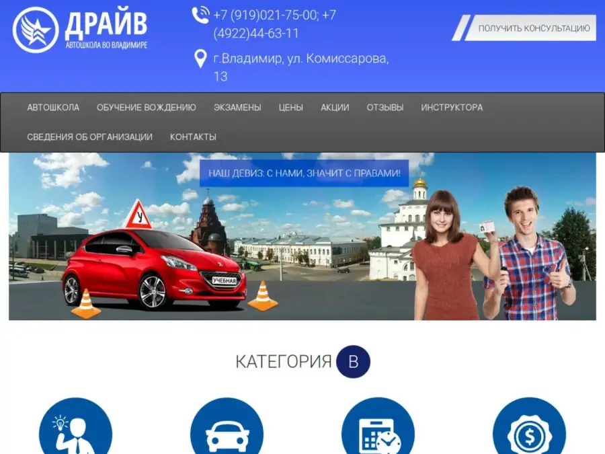Click the Получить консультацию button
Screen dimensions: 605x454
pos(524,28)
